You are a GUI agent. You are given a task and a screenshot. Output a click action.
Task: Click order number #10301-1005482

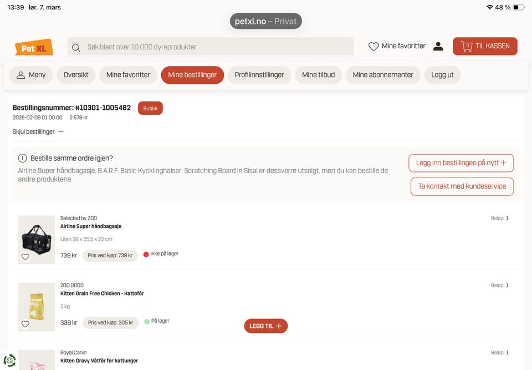(103, 108)
